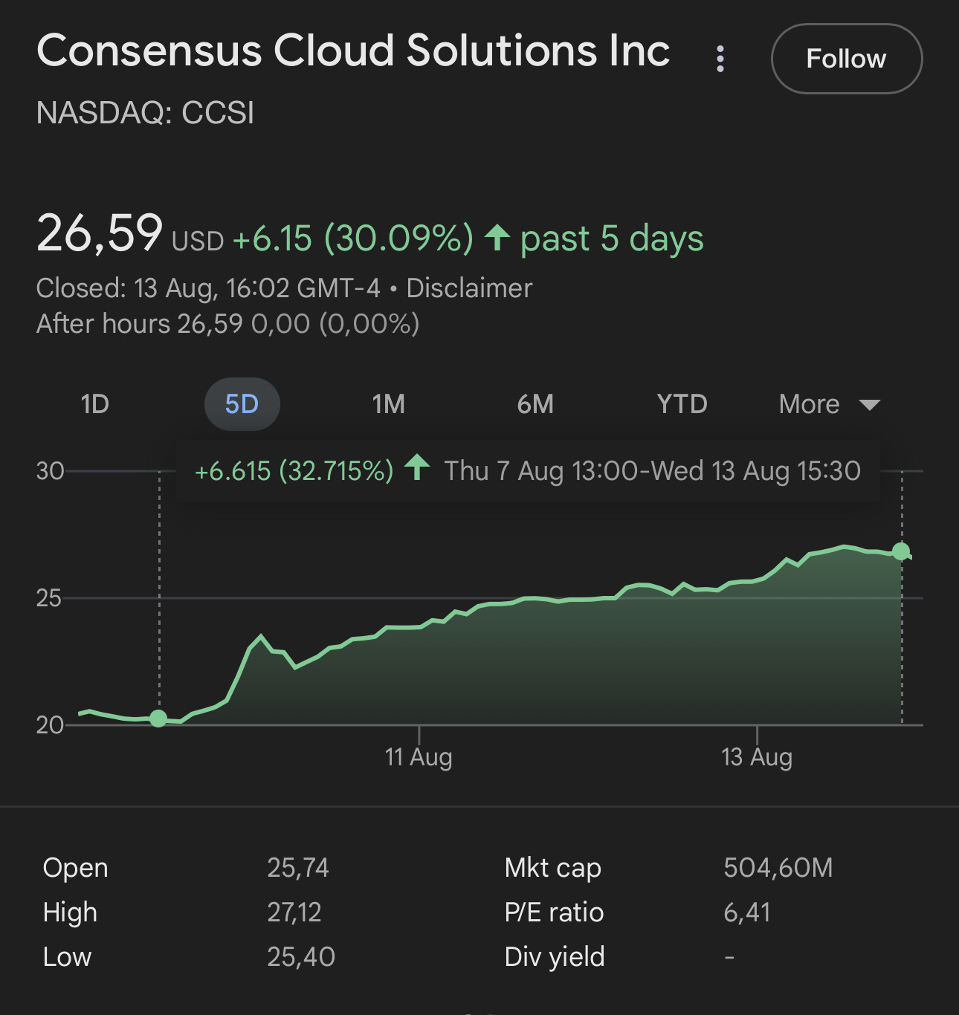This screenshot has height=1015, width=959.
Task: Click the 13 Aug axis label on chart
Action: 758,756
